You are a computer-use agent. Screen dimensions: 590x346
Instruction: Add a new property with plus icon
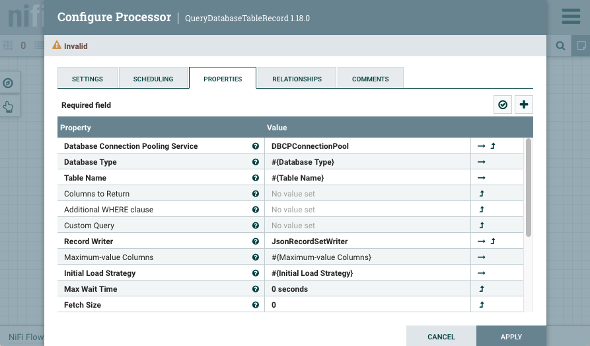524,105
